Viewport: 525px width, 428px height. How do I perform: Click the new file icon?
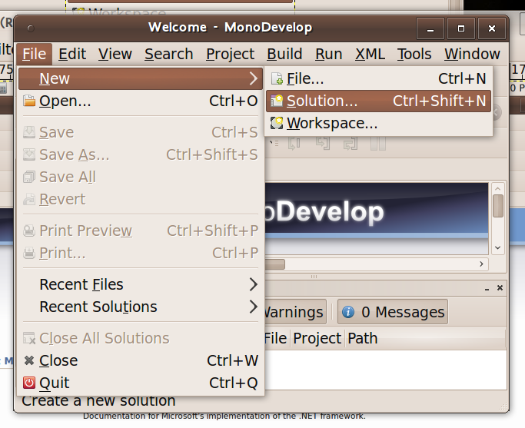coord(277,78)
